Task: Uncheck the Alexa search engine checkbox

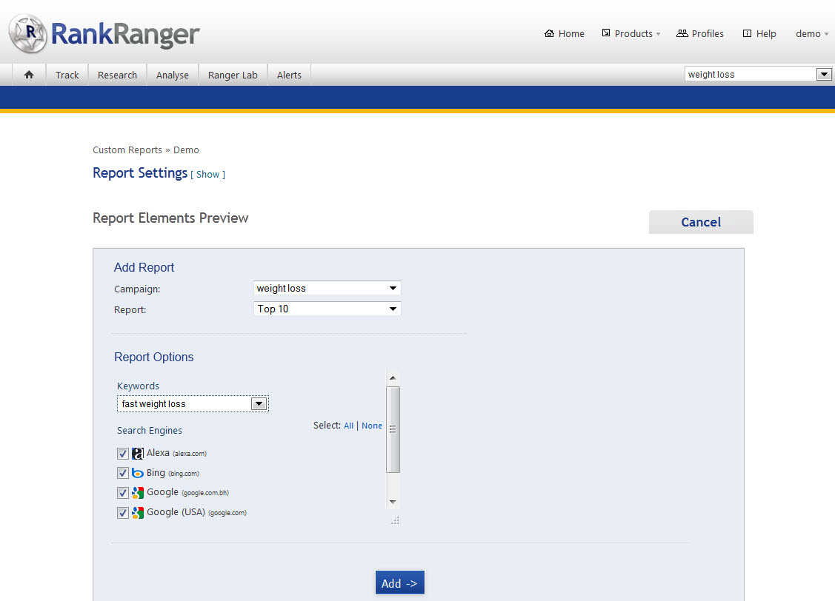Action: tap(123, 454)
